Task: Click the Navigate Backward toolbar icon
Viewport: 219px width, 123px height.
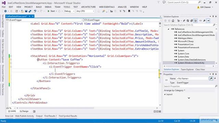Action: 5,11
